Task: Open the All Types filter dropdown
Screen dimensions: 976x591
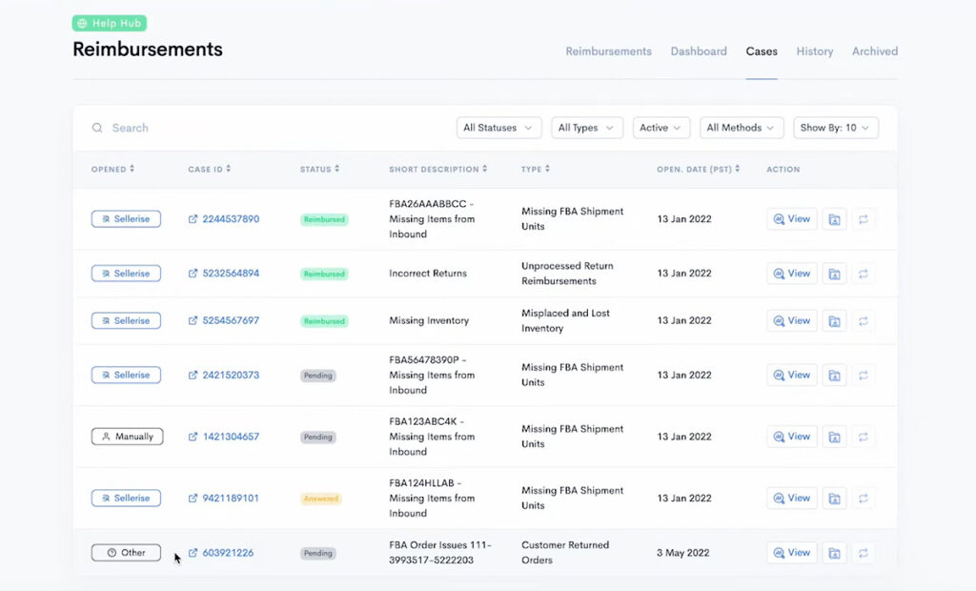Action: pos(586,127)
